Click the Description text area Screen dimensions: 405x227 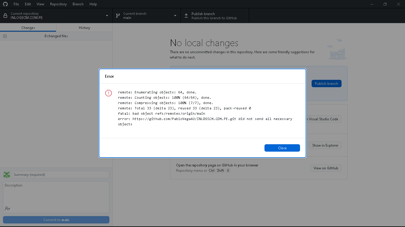pyautogui.click(x=56, y=197)
